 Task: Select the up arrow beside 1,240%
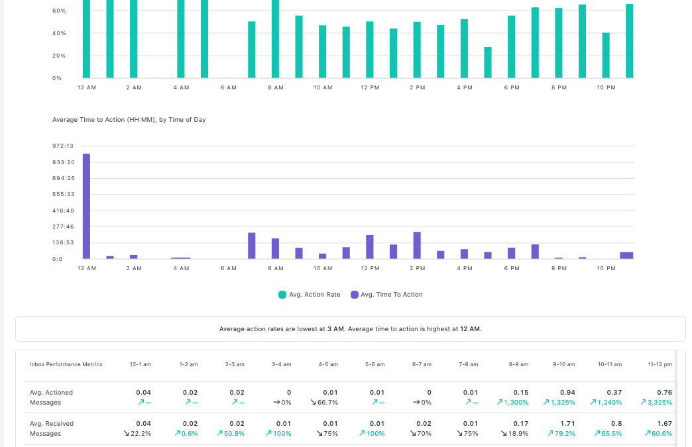coord(593,402)
